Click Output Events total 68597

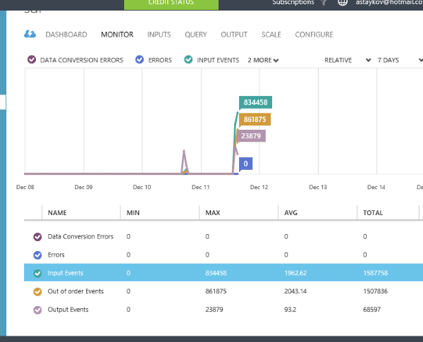point(372,310)
